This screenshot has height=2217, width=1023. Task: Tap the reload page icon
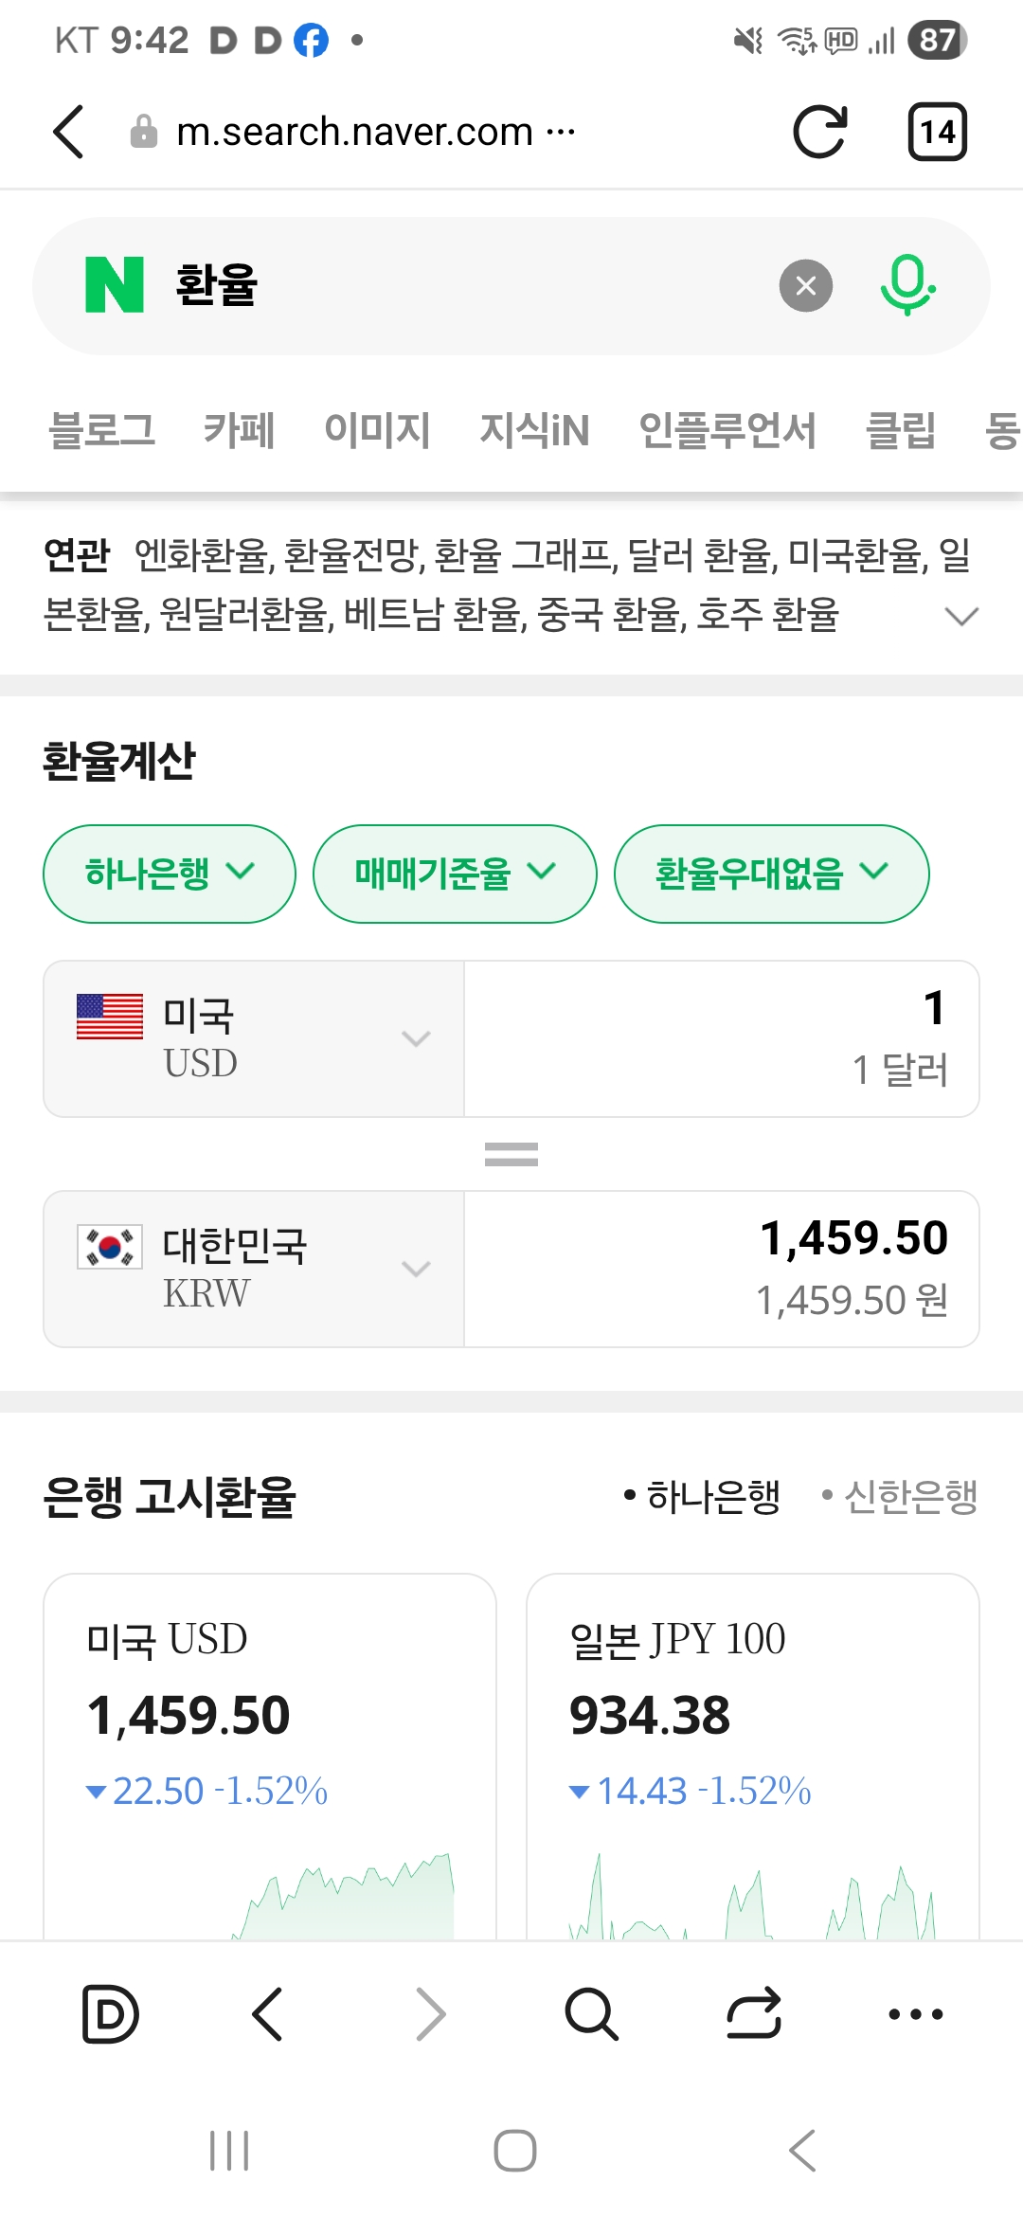[819, 132]
